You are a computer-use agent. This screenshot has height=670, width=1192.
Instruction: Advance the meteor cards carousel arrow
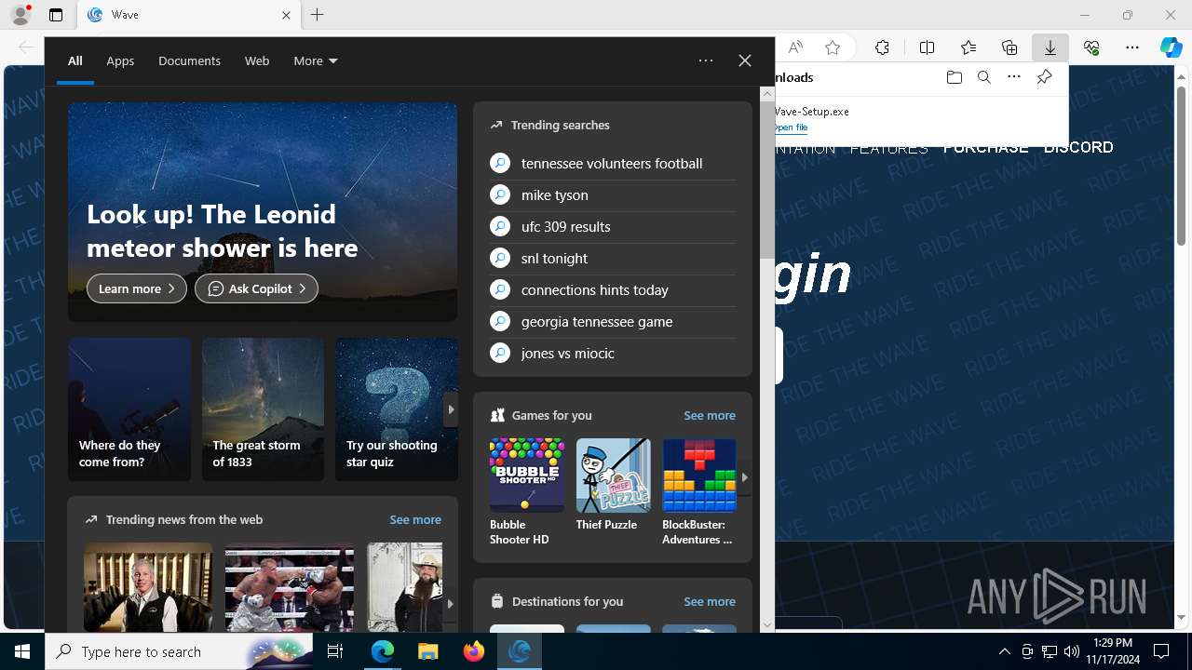(x=451, y=409)
